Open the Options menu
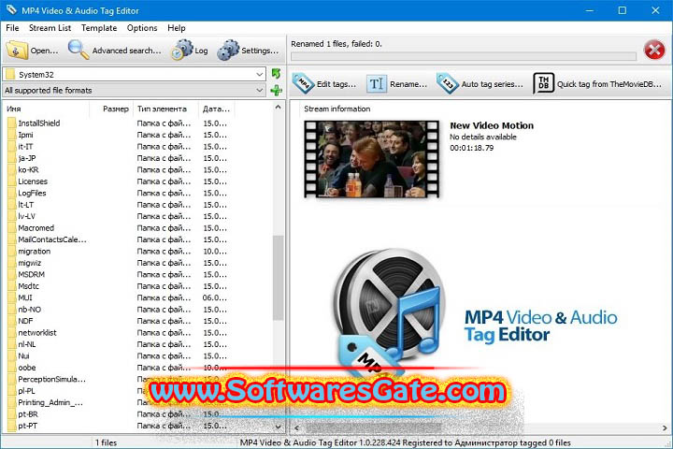This screenshot has width=673, height=449. (x=142, y=28)
